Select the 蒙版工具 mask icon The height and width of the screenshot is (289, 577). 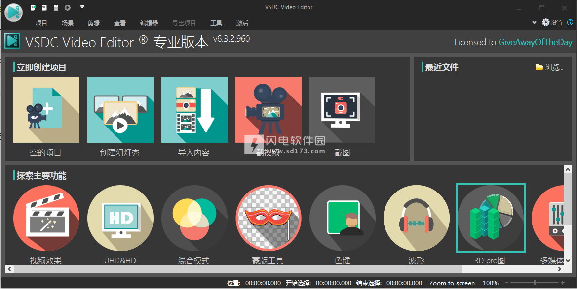click(x=268, y=218)
